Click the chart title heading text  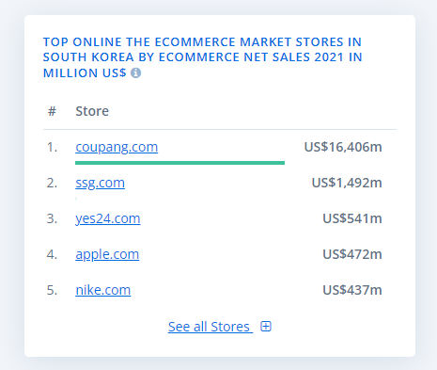202,57
